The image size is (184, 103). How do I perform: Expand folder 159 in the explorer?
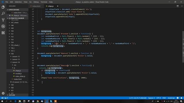pos(12,85)
